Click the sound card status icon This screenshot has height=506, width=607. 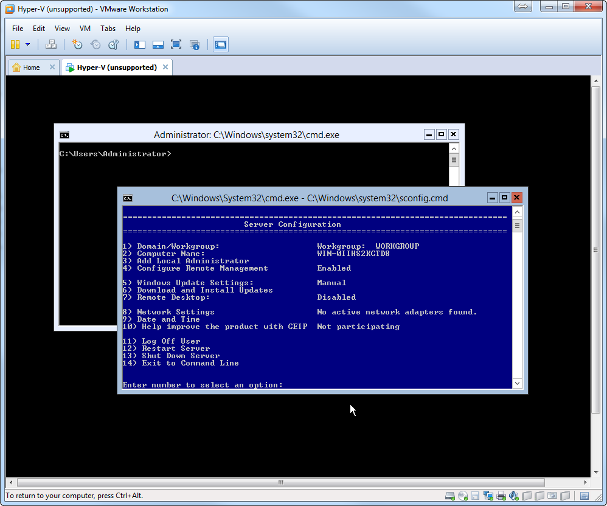pyautogui.click(x=514, y=496)
